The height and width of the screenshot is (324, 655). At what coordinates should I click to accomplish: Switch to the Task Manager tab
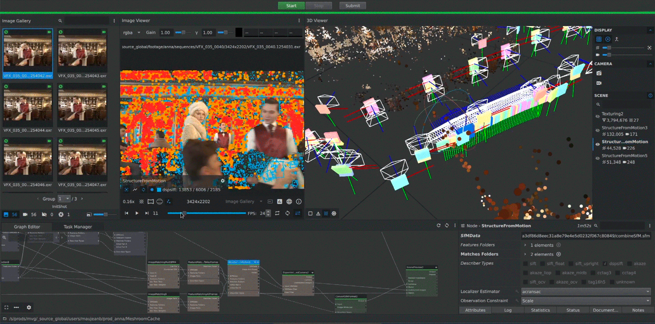click(x=78, y=227)
